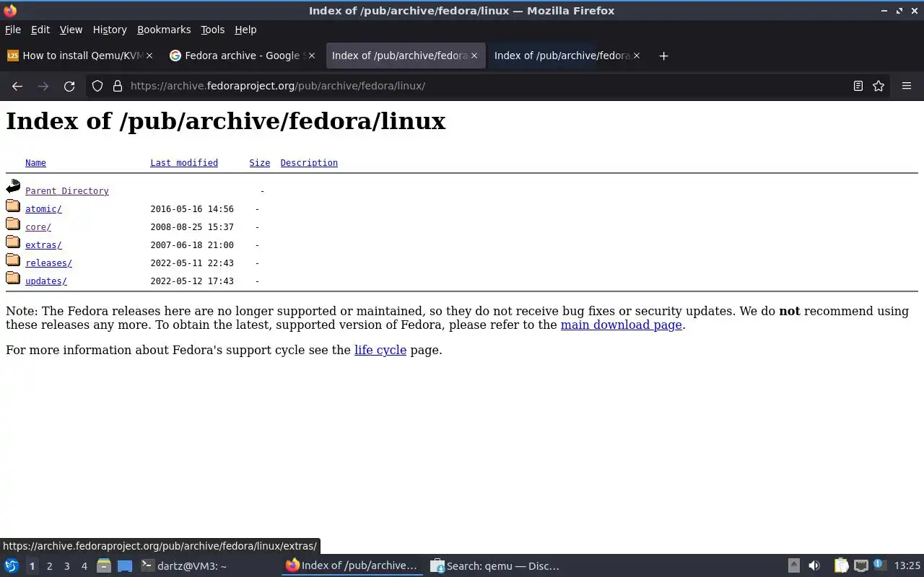Viewport: 924px width, 577px height.
Task: Go back with the back arrow button
Action: click(17, 86)
